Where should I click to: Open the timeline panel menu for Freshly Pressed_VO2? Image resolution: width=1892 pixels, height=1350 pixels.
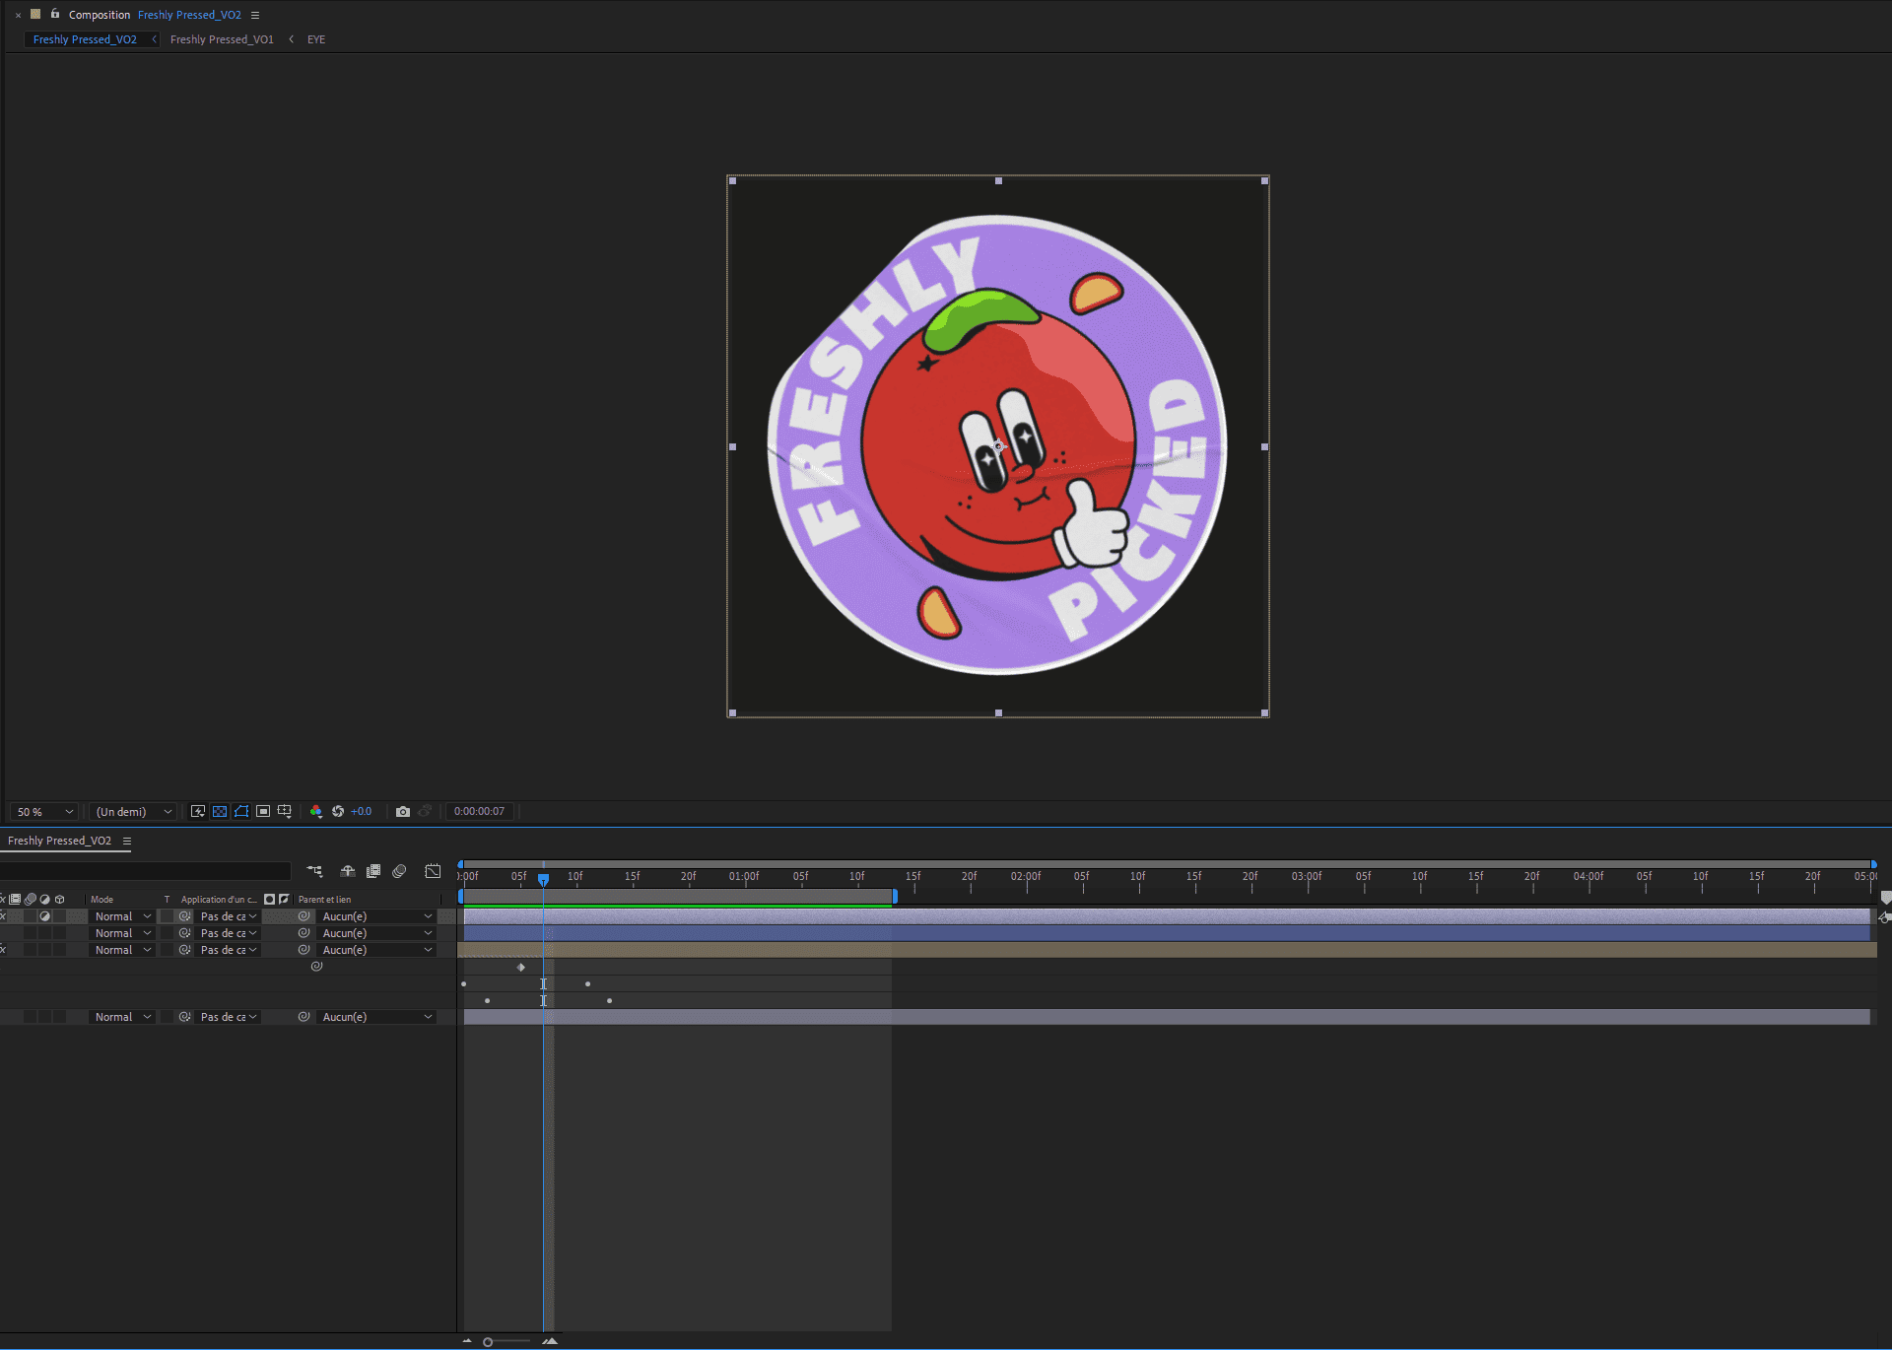[126, 841]
